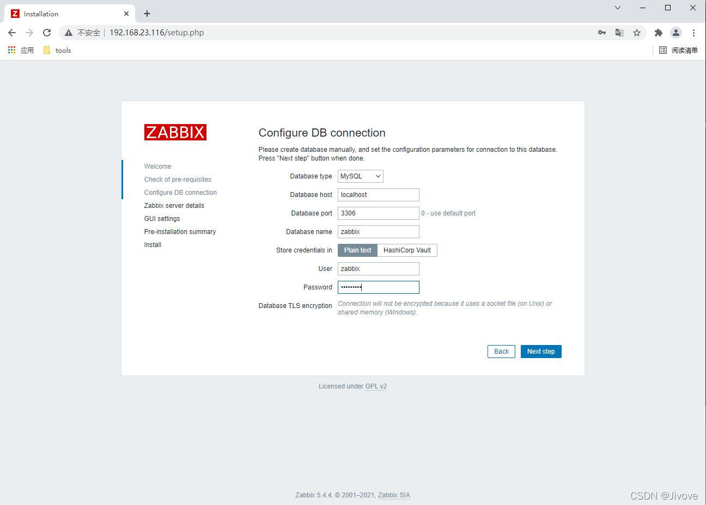
Task: Select HashiCorp Vault credentials storage
Action: point(407,250)
